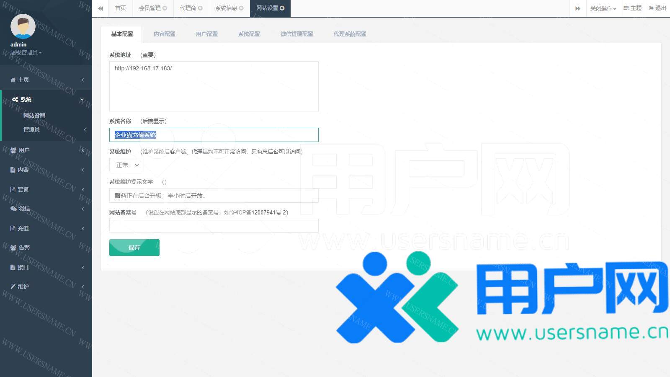
Task: Open the 系统维护 status dropdown showing 正常
Action: tap(125, 165)
